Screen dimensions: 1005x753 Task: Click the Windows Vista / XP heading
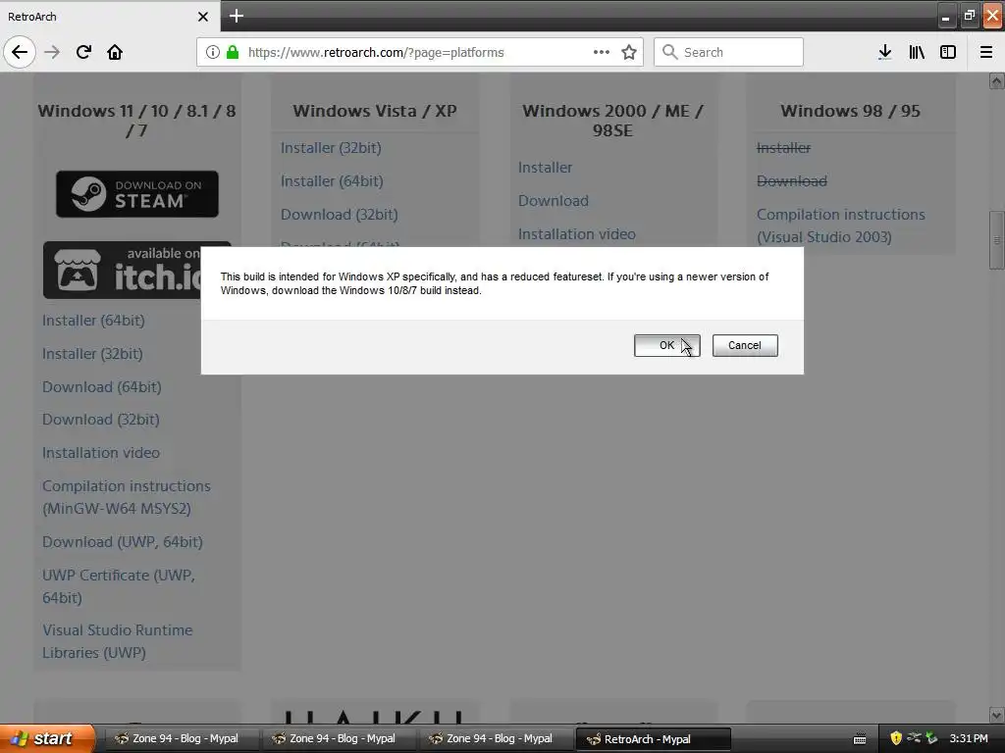[x=375, y=111]
